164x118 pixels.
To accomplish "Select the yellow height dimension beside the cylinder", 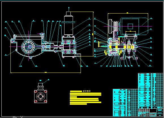I will (x=93, y=34).
